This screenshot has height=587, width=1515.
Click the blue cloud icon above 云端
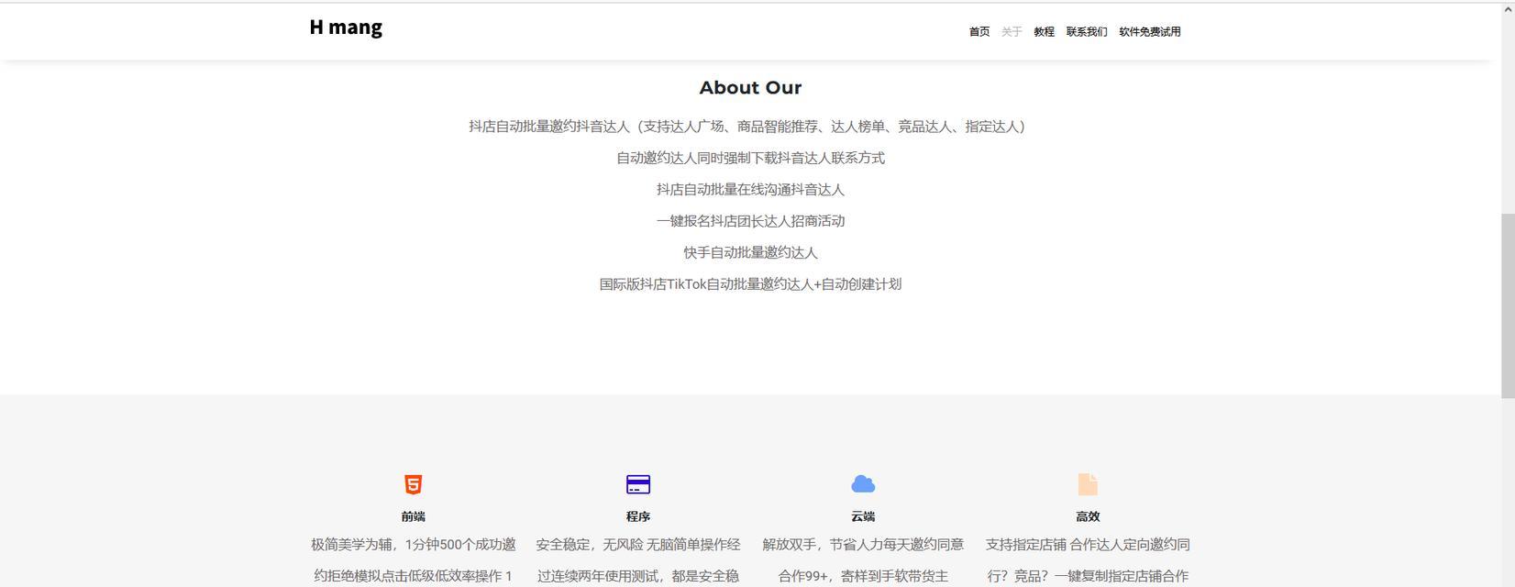863,484
